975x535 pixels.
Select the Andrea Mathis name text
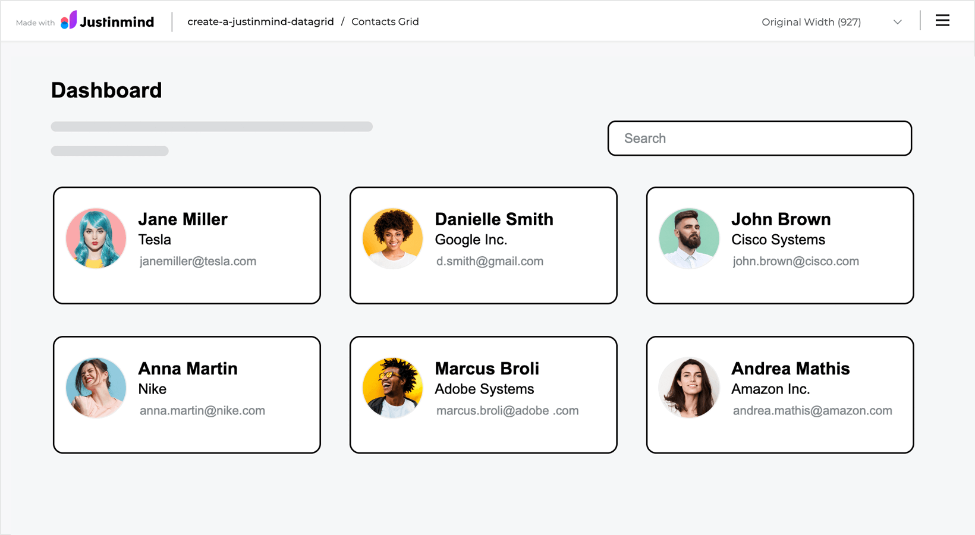tap(791, 369)
